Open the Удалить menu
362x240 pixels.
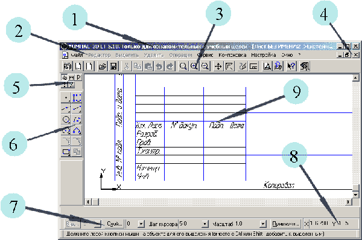[x=154, y=55]
